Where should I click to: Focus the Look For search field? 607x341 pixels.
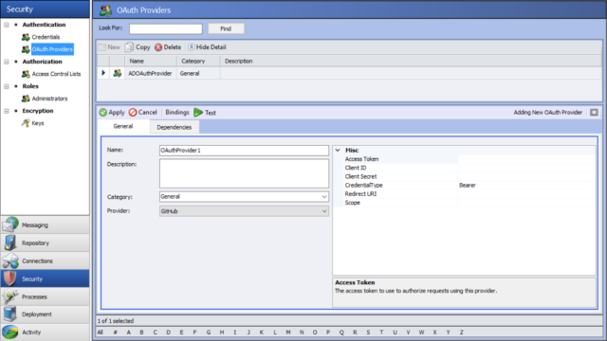(x=166, y=29)
